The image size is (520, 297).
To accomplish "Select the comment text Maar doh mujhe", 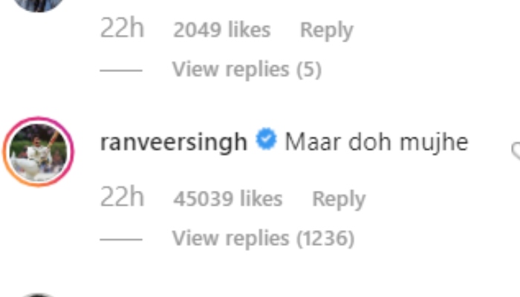I will (377, 142).
